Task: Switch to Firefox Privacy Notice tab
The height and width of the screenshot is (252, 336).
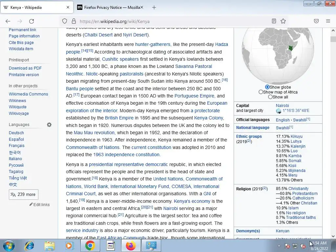Action: tap(110, 8)
